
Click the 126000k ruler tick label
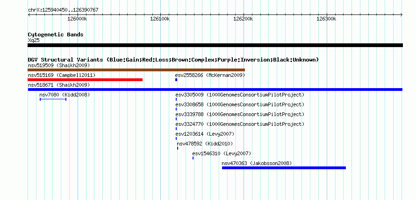pos(77,19)
